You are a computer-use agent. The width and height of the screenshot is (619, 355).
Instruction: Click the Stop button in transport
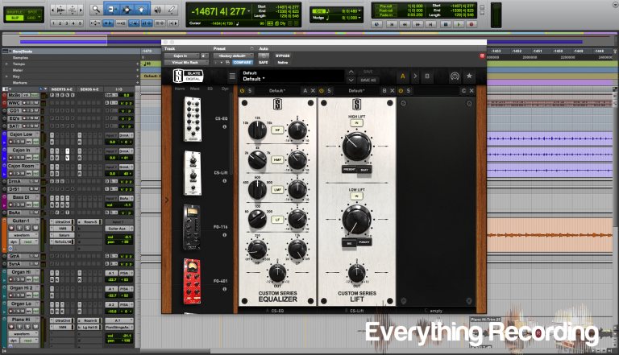coord(445,24)
